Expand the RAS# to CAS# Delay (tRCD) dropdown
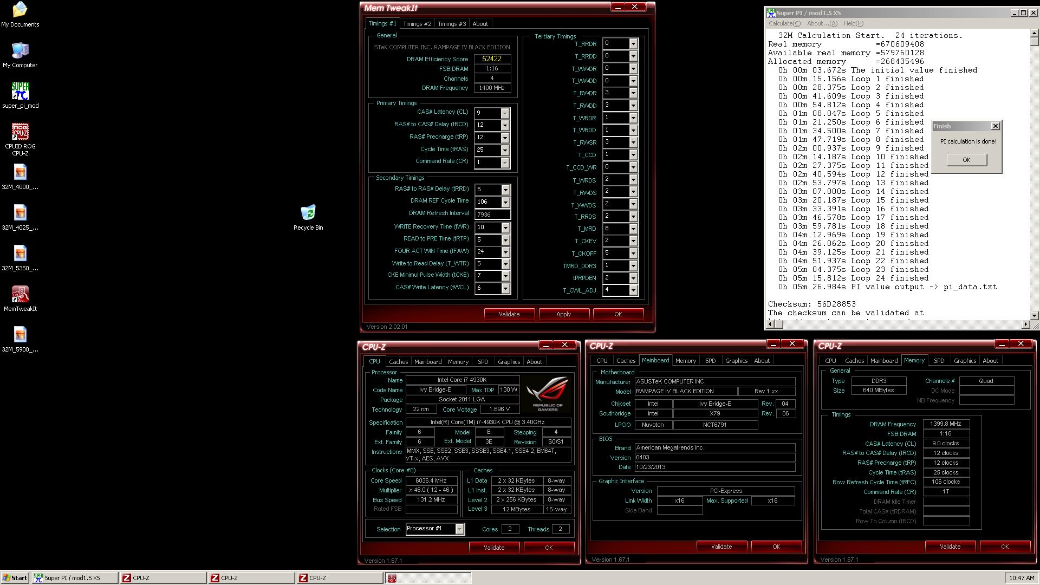Image resolution: width=1040 pixels, height=585 pixels. (505, 125)
